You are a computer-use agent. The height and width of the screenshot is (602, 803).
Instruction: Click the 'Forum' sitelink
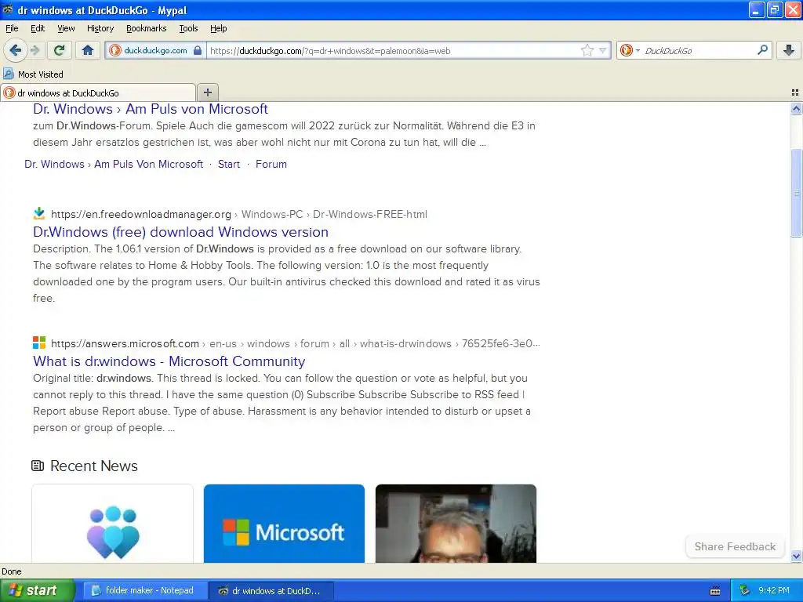click(271, 165)
